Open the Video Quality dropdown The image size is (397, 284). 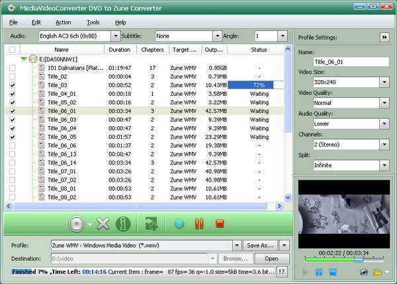[x=384, y=103]
